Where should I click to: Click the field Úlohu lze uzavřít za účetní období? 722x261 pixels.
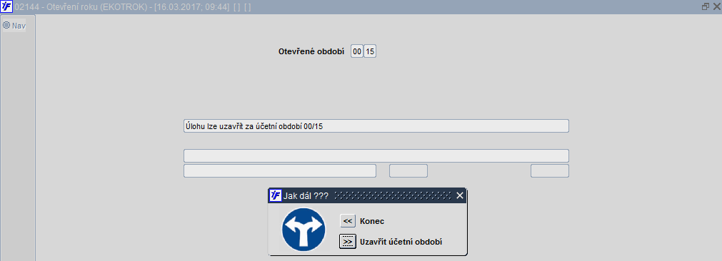point(376,126)
